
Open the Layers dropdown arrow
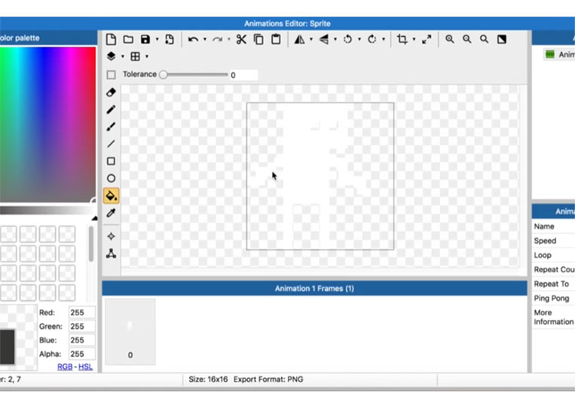123,57
